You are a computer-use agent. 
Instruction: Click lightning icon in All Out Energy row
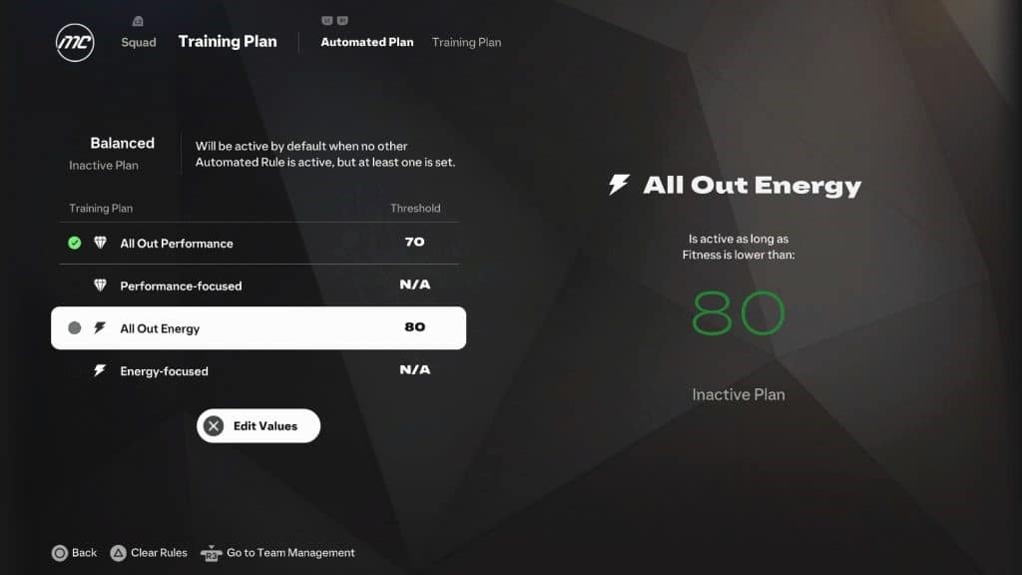[x=100, y=327]
